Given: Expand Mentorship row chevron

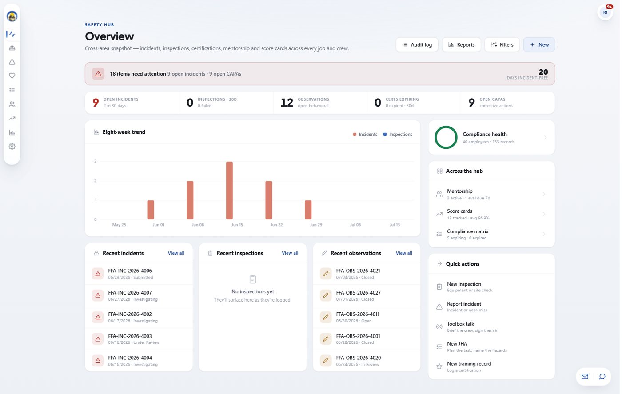Looking at the screenshot, I should [x=544, y=195].
